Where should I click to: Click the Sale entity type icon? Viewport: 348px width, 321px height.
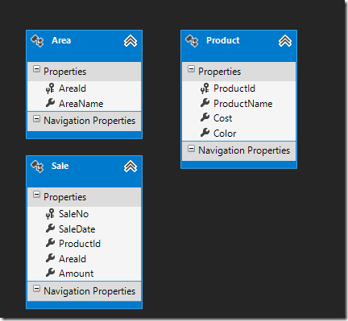pos(37,167)
